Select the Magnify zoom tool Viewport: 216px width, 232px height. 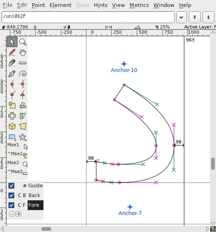click(23, 42)
